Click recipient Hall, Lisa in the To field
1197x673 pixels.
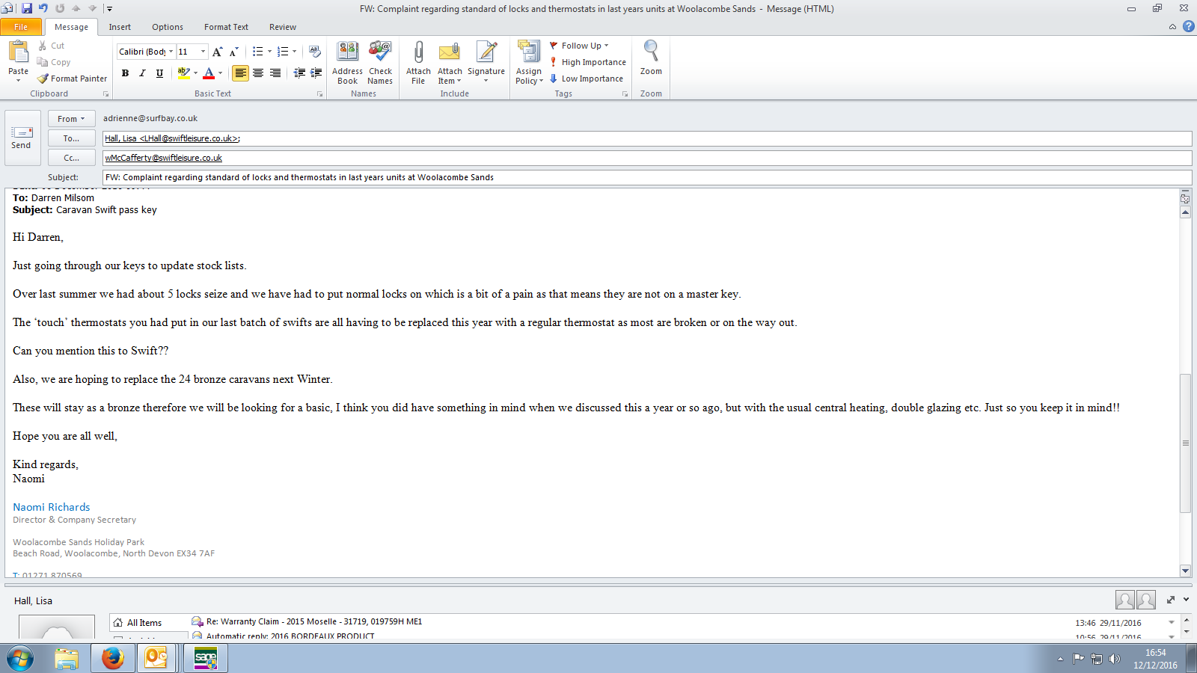[172, 138]
